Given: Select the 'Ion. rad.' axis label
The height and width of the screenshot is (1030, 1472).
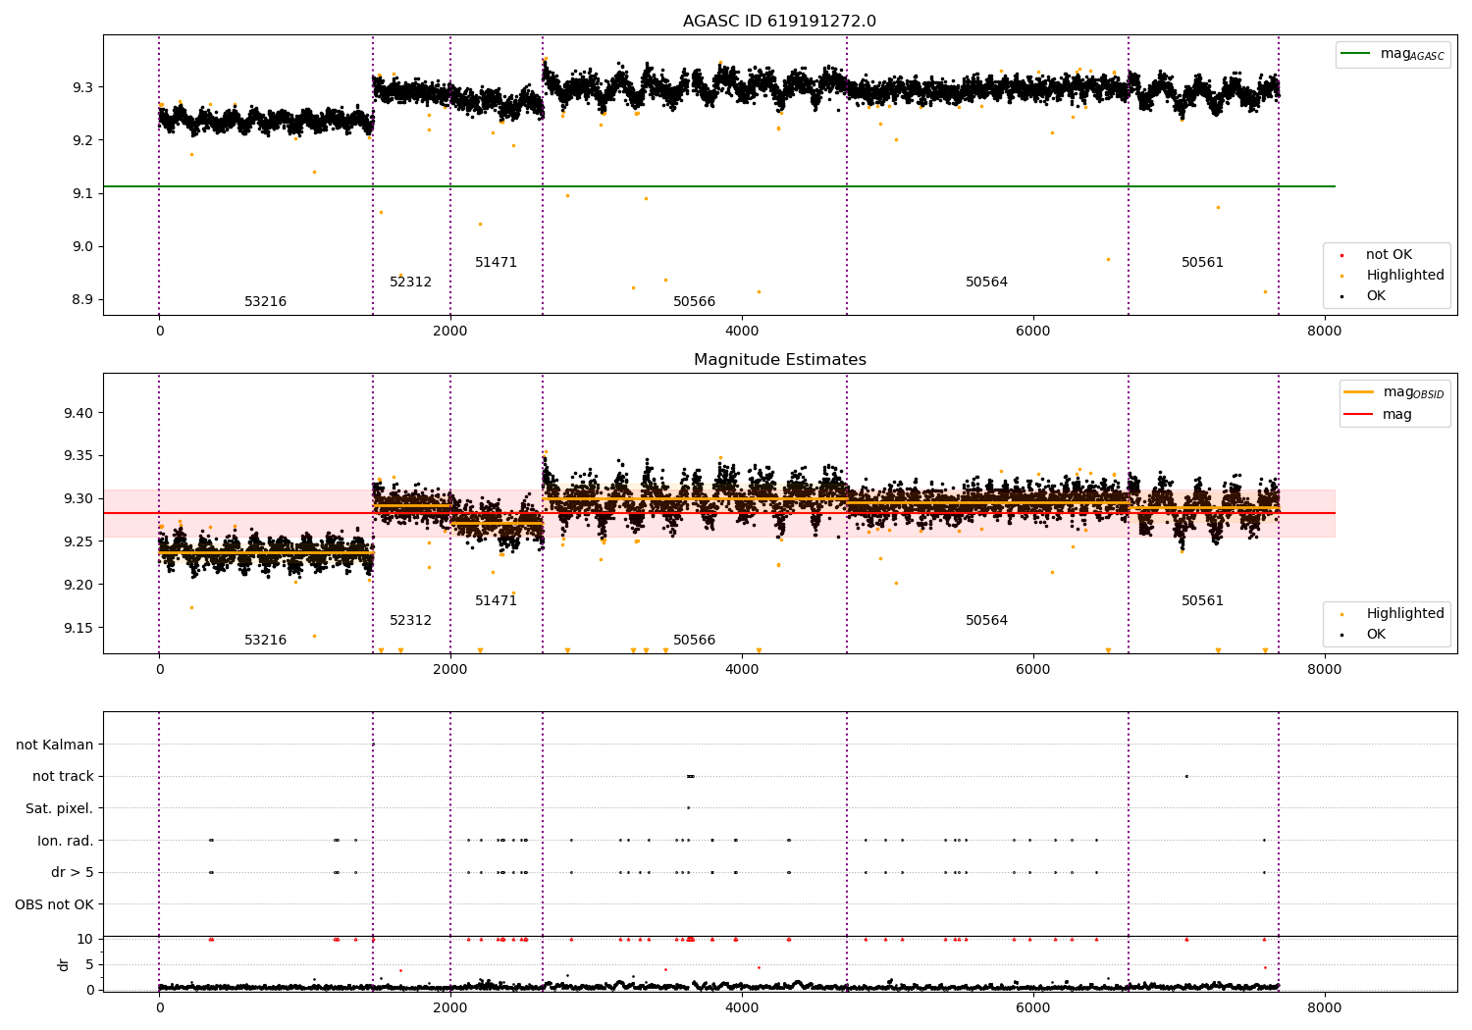Looking at the screenshot, I should (x=66, y=841).
